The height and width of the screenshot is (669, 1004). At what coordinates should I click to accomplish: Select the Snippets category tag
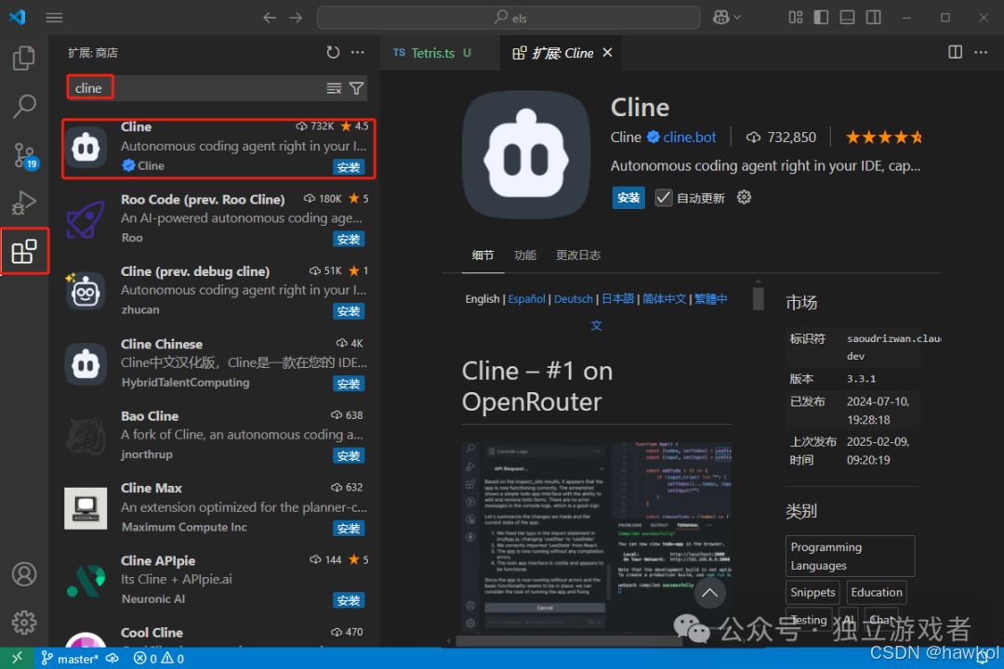click(812, 592)
